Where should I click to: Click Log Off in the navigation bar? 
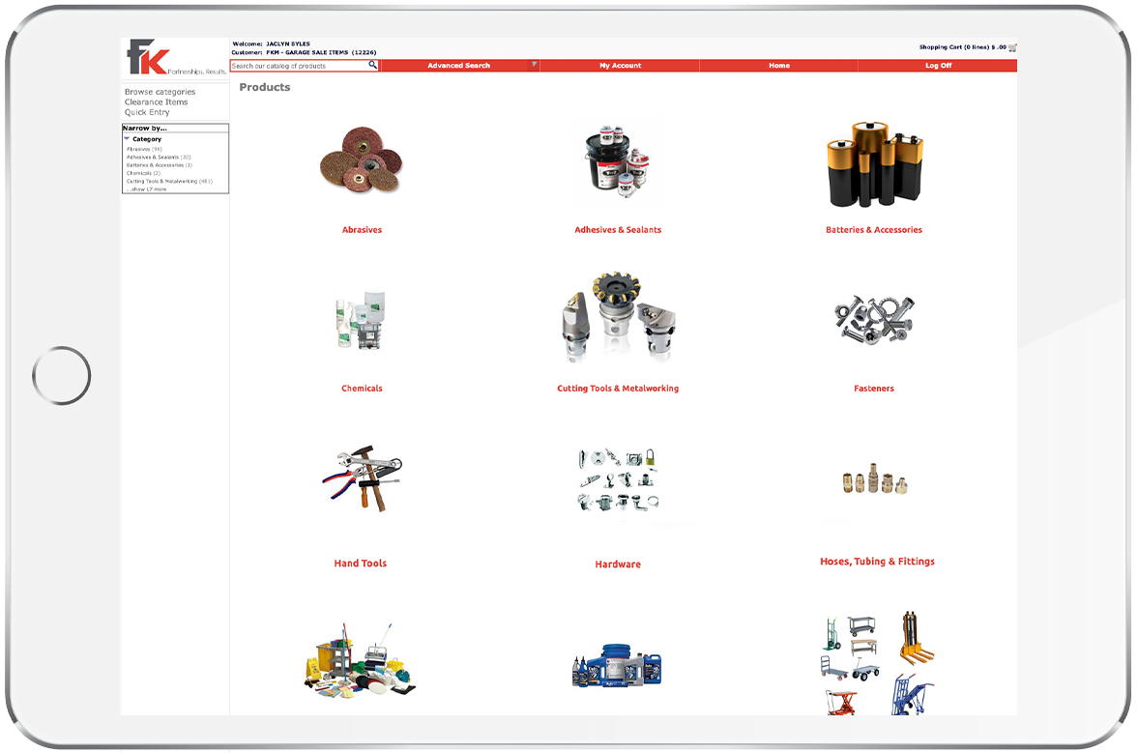tap(937, 66)
